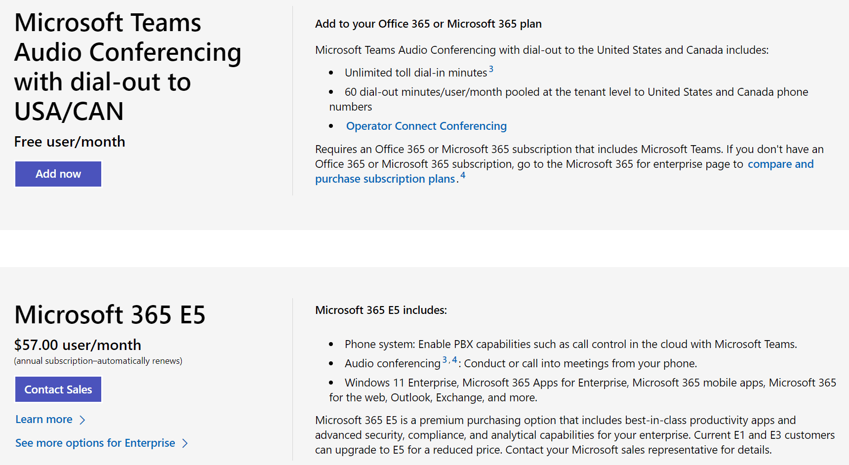Select the Microsoft 365 E5 heading
The height and width of the screenshot is (465, 849).
[110, 314]
